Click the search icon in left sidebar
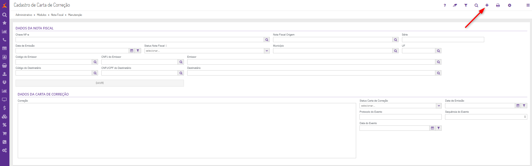Screen dimensions: 532x166 [x=4, y=15]
